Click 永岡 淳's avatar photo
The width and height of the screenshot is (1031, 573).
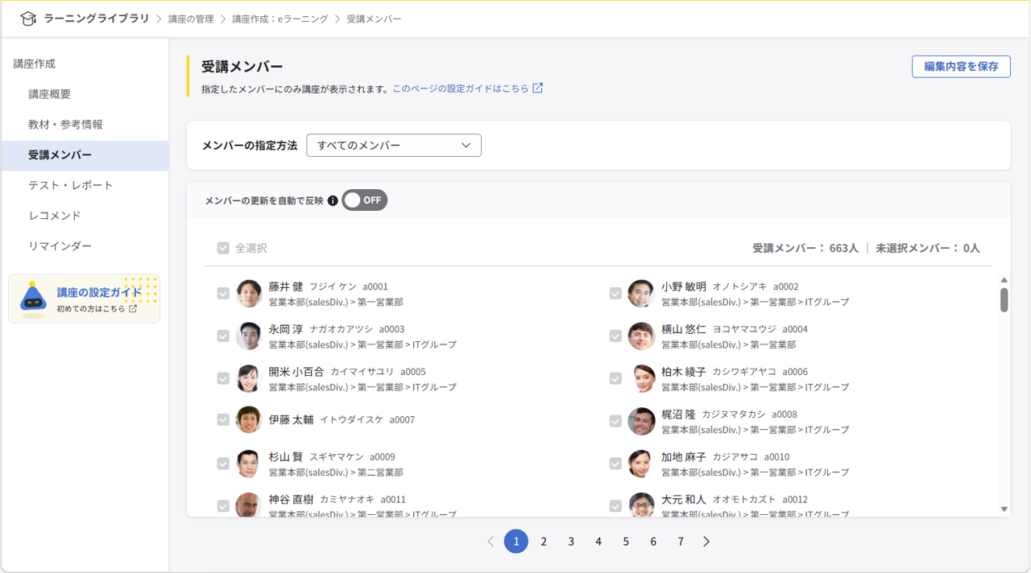pos(249,336)
